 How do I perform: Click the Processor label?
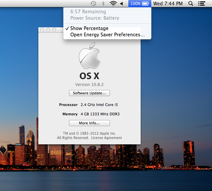coord(68,105)
